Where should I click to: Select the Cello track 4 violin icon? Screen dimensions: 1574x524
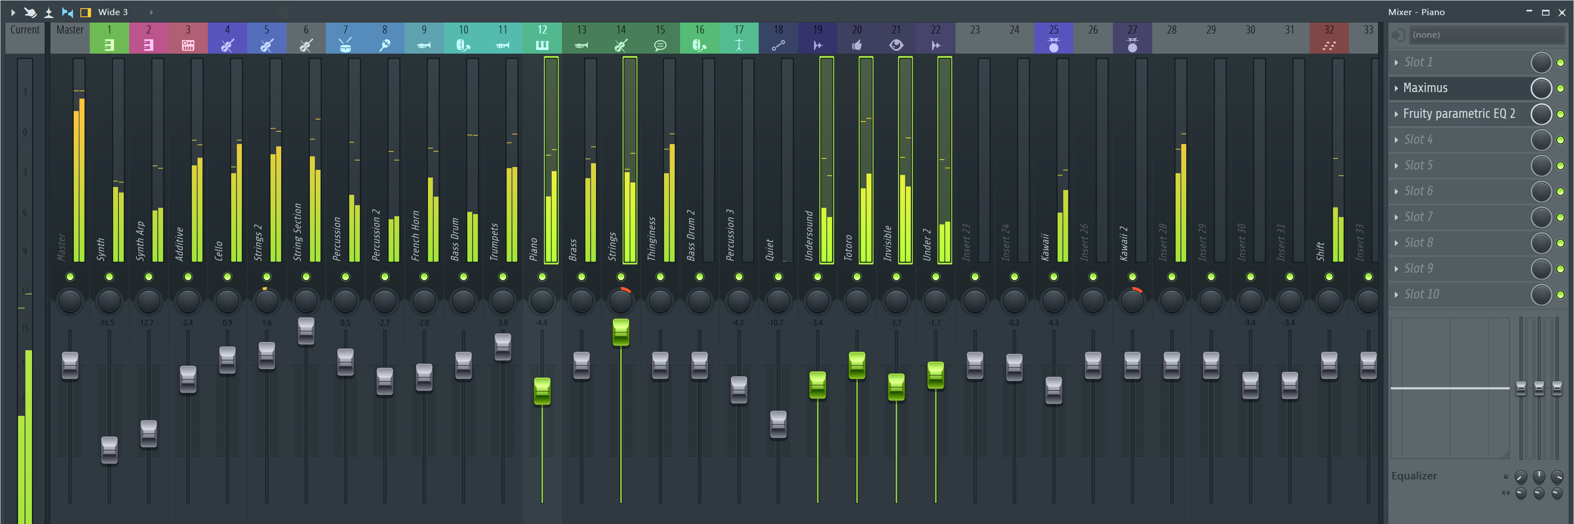tap(227, 45)
